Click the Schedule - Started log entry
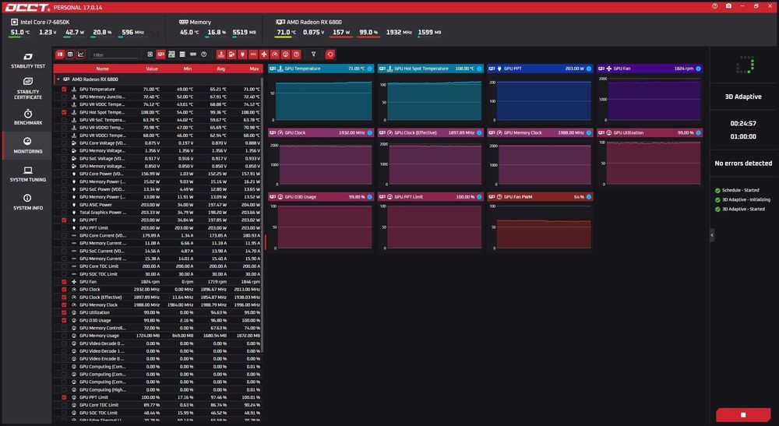This screenshot has height=426, width=779. [x=740, y=190]
